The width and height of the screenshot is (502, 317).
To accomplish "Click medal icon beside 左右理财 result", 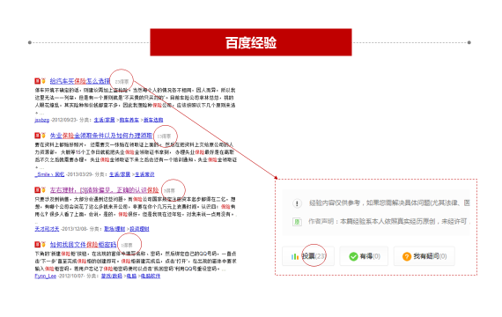I will pyautogui.click(x=43, y=190).
